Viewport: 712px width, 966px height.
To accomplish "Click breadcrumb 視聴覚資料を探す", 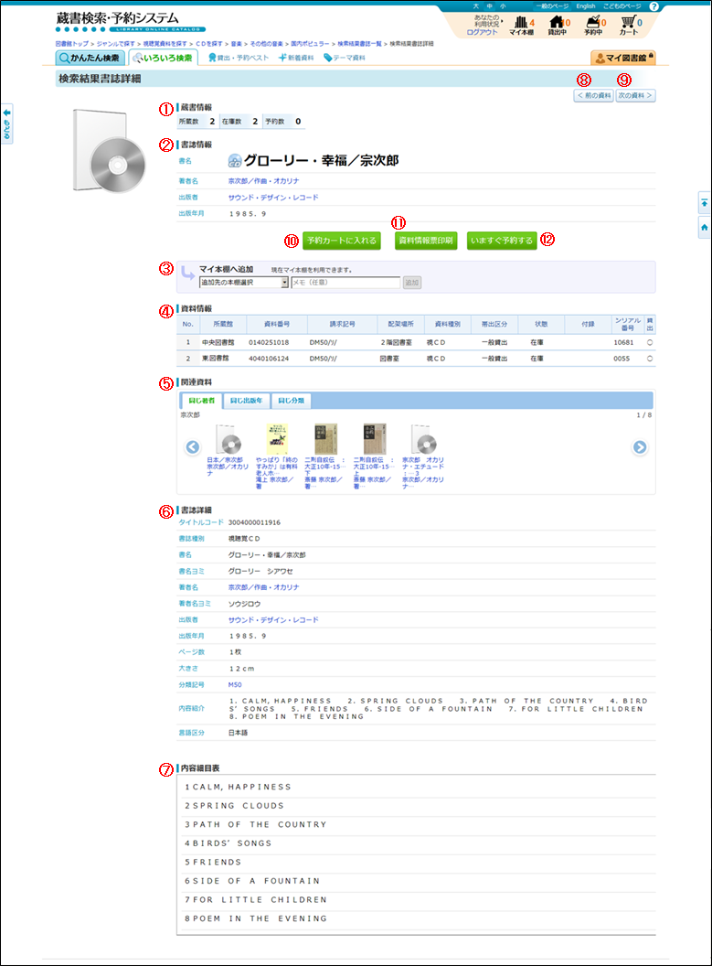I will (x=165, y=44).
